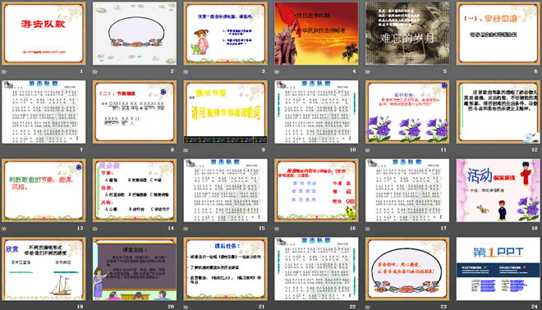Click the animation star under slide 23
Screen dimensions: 542x310
pos(368,307)
